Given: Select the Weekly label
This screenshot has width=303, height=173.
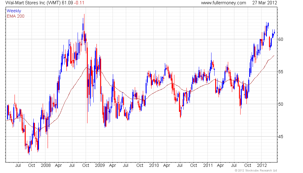Looking at the screenshot, I should (14, 11).
